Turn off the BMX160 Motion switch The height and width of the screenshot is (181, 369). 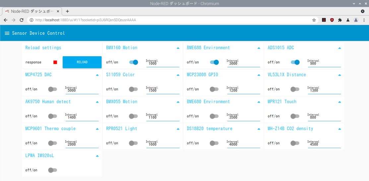(x=134, y=62)
